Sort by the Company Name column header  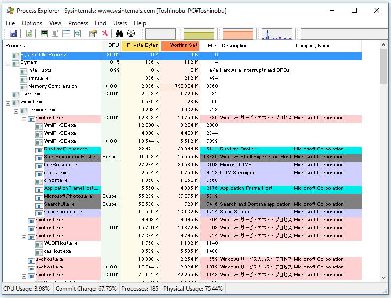[328, 46]
